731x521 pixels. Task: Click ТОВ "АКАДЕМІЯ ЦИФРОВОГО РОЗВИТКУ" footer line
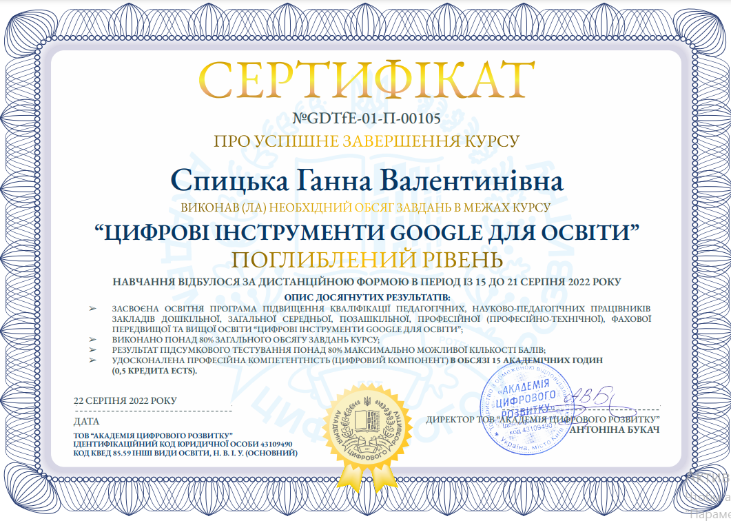tap(153, 436)
